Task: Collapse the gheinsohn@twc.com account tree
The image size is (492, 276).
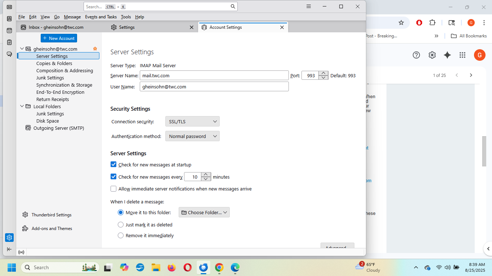Action: (22, 49)
